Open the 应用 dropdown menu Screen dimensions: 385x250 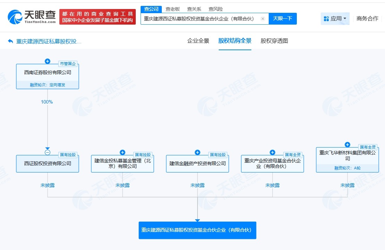pos(335,18)
